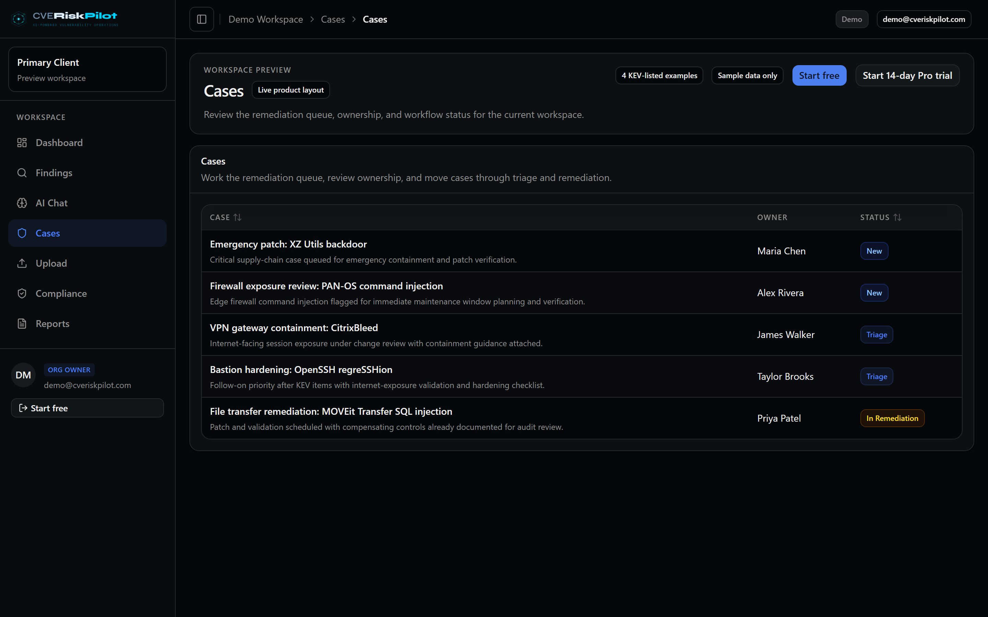Select Cases in the sidebar

[x=87, y=233]
